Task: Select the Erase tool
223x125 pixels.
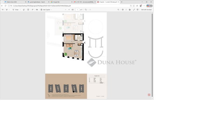Action: 24,10
